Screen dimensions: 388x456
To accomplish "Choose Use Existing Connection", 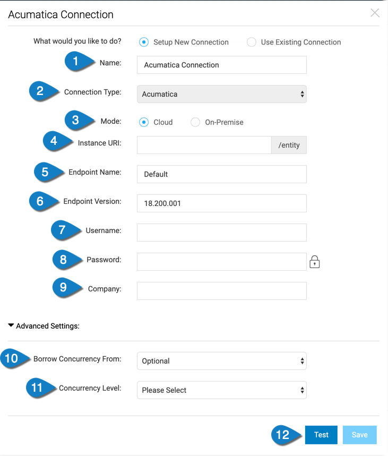I will (251, 42).
